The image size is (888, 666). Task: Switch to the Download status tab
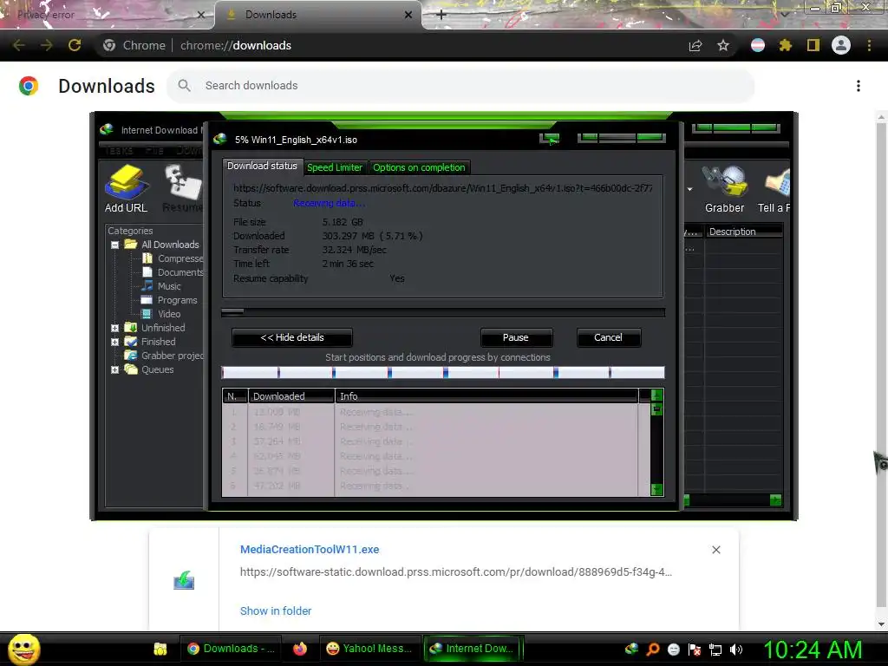pyautogui.click(x=262, y=166)
